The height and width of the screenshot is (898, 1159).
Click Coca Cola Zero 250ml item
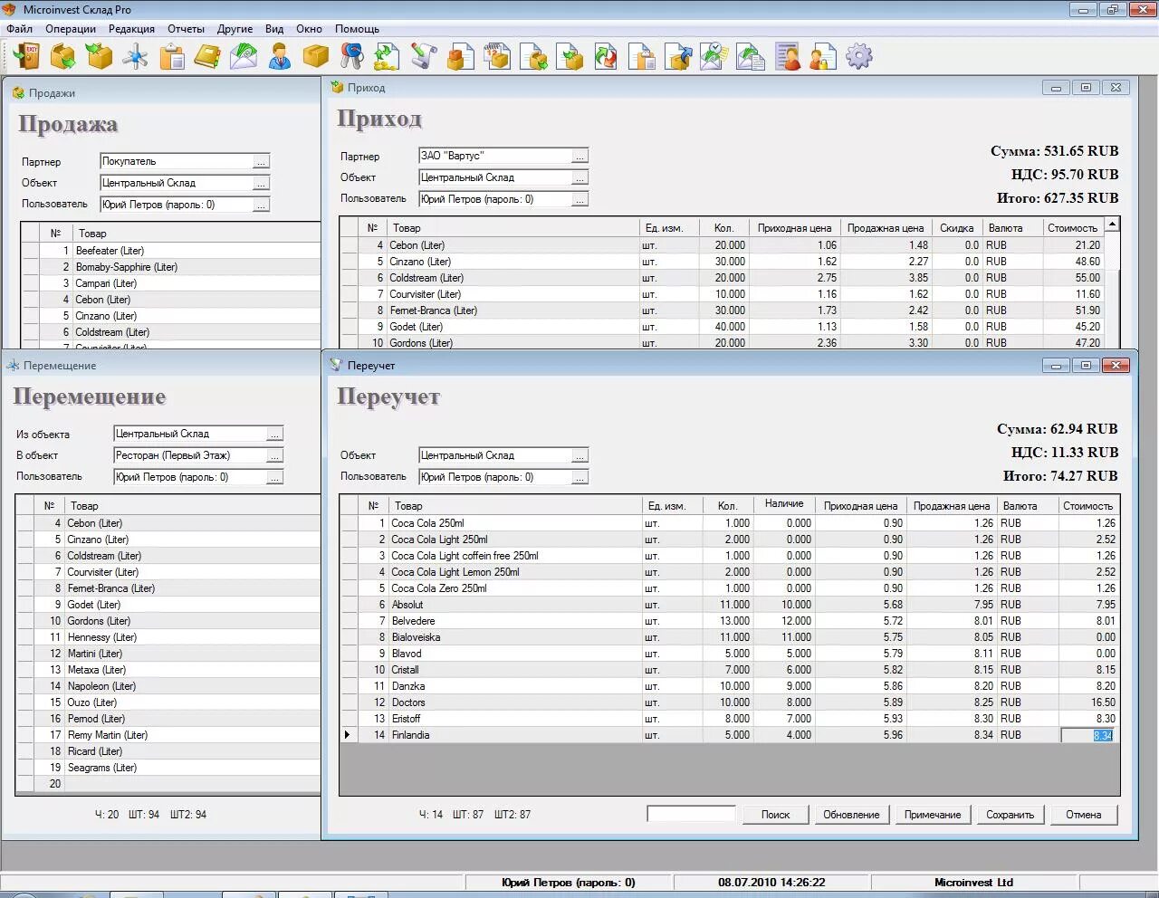pos(439,588)
